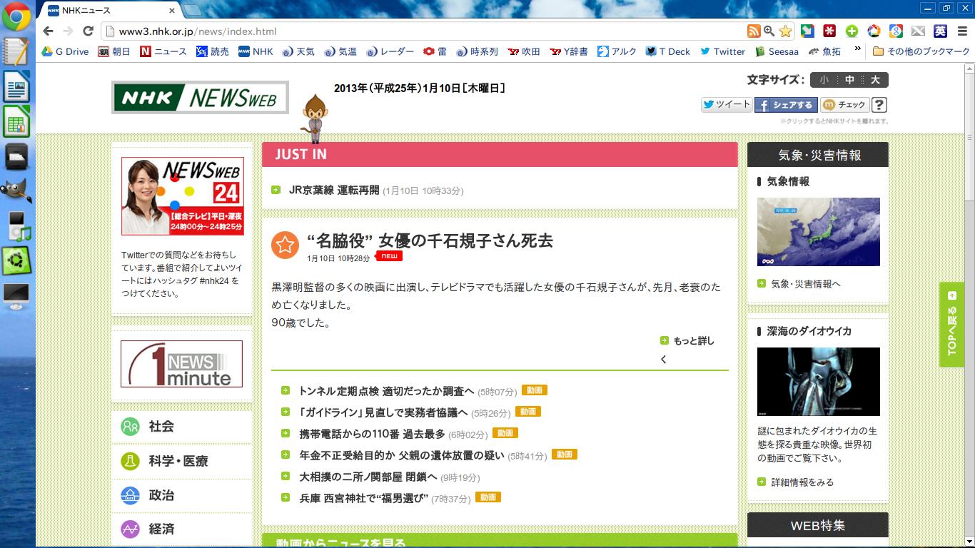
Task: Reload the page with the refresh button
Action: pyautogui.click(x=88, y=31)
